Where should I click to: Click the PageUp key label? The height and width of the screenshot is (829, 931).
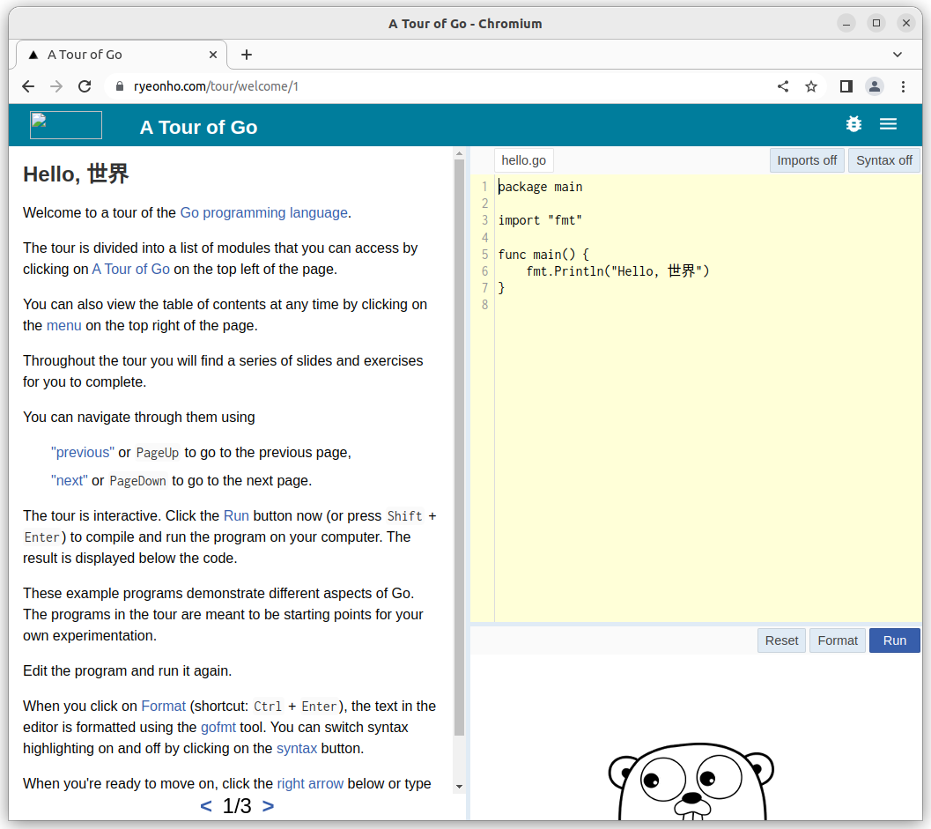[158, 453]
